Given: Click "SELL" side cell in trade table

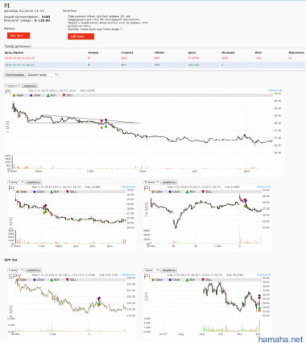Looking at the screenshot, I should (x=124, y=58).
